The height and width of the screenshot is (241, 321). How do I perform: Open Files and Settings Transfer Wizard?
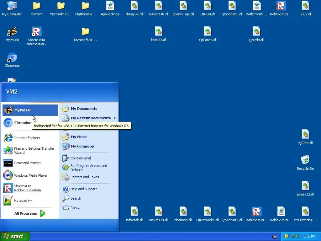[x=30, y=150]
